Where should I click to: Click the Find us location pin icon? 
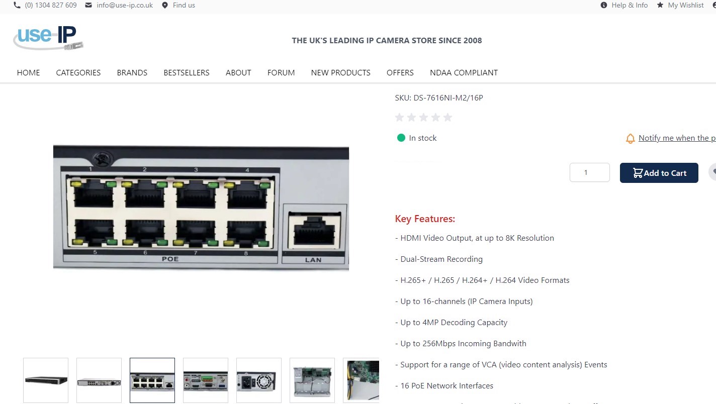tap(165, 5)
